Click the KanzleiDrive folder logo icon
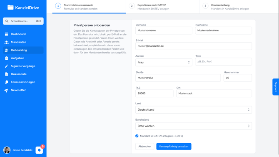 click(10, 8)
